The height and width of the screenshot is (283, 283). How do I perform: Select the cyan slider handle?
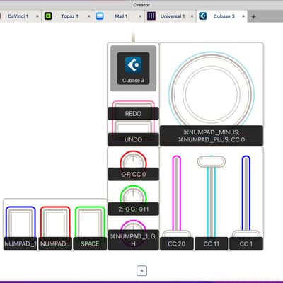click(x=212, y=162)
